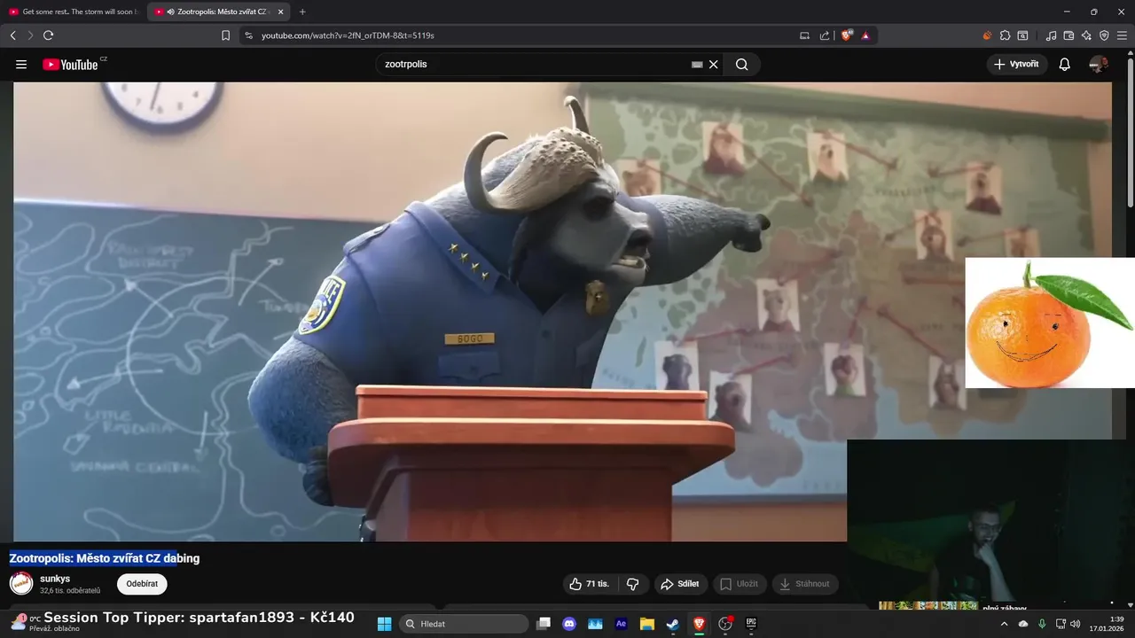Go back in browser history
The width and height of the screenshot is (1135, 638).
[13, 35]
